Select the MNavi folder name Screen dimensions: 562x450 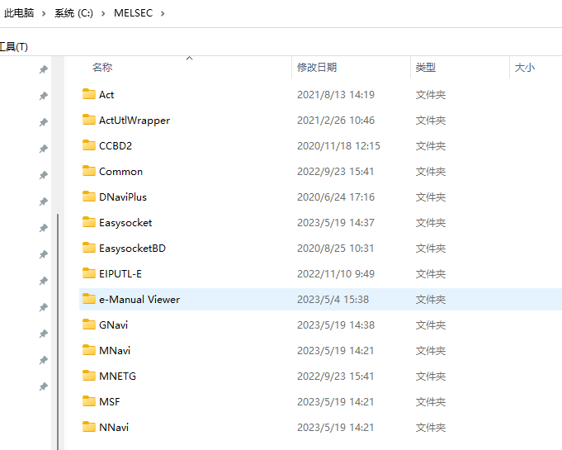115,350
